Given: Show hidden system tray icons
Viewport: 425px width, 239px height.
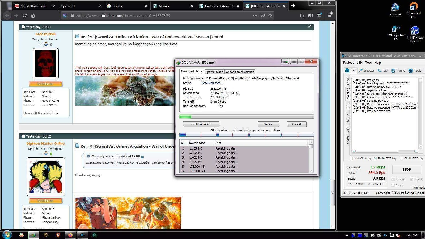Looking at the screenshot, I should [x=347, y=235].
